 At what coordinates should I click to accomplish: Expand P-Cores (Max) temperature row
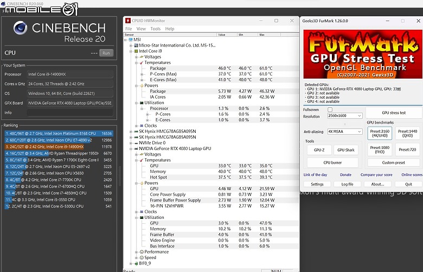142,74
